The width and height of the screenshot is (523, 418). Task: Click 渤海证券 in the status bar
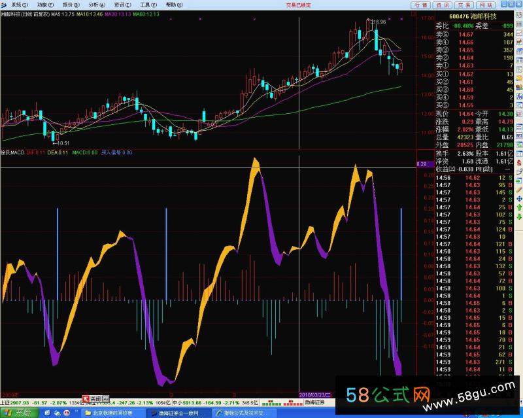[314, 403]
